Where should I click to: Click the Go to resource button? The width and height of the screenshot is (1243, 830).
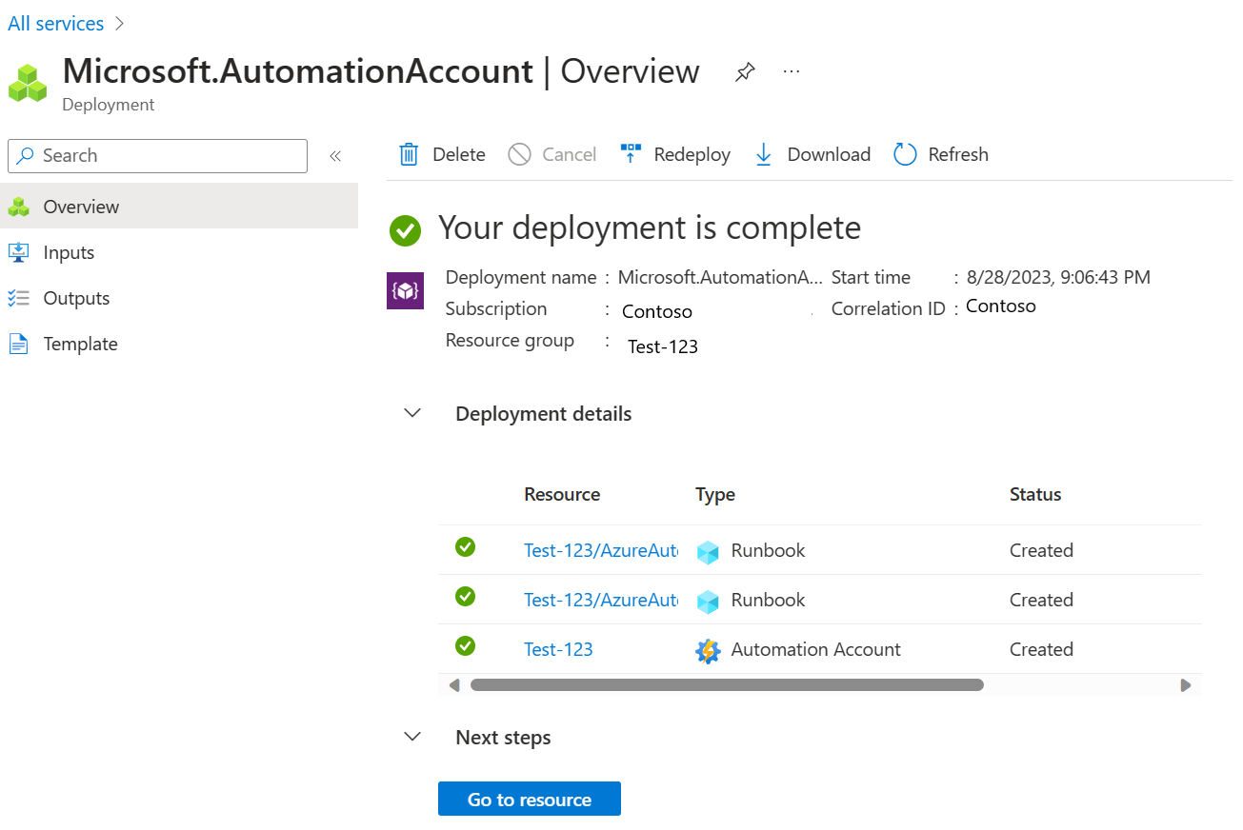coord(529,799)
